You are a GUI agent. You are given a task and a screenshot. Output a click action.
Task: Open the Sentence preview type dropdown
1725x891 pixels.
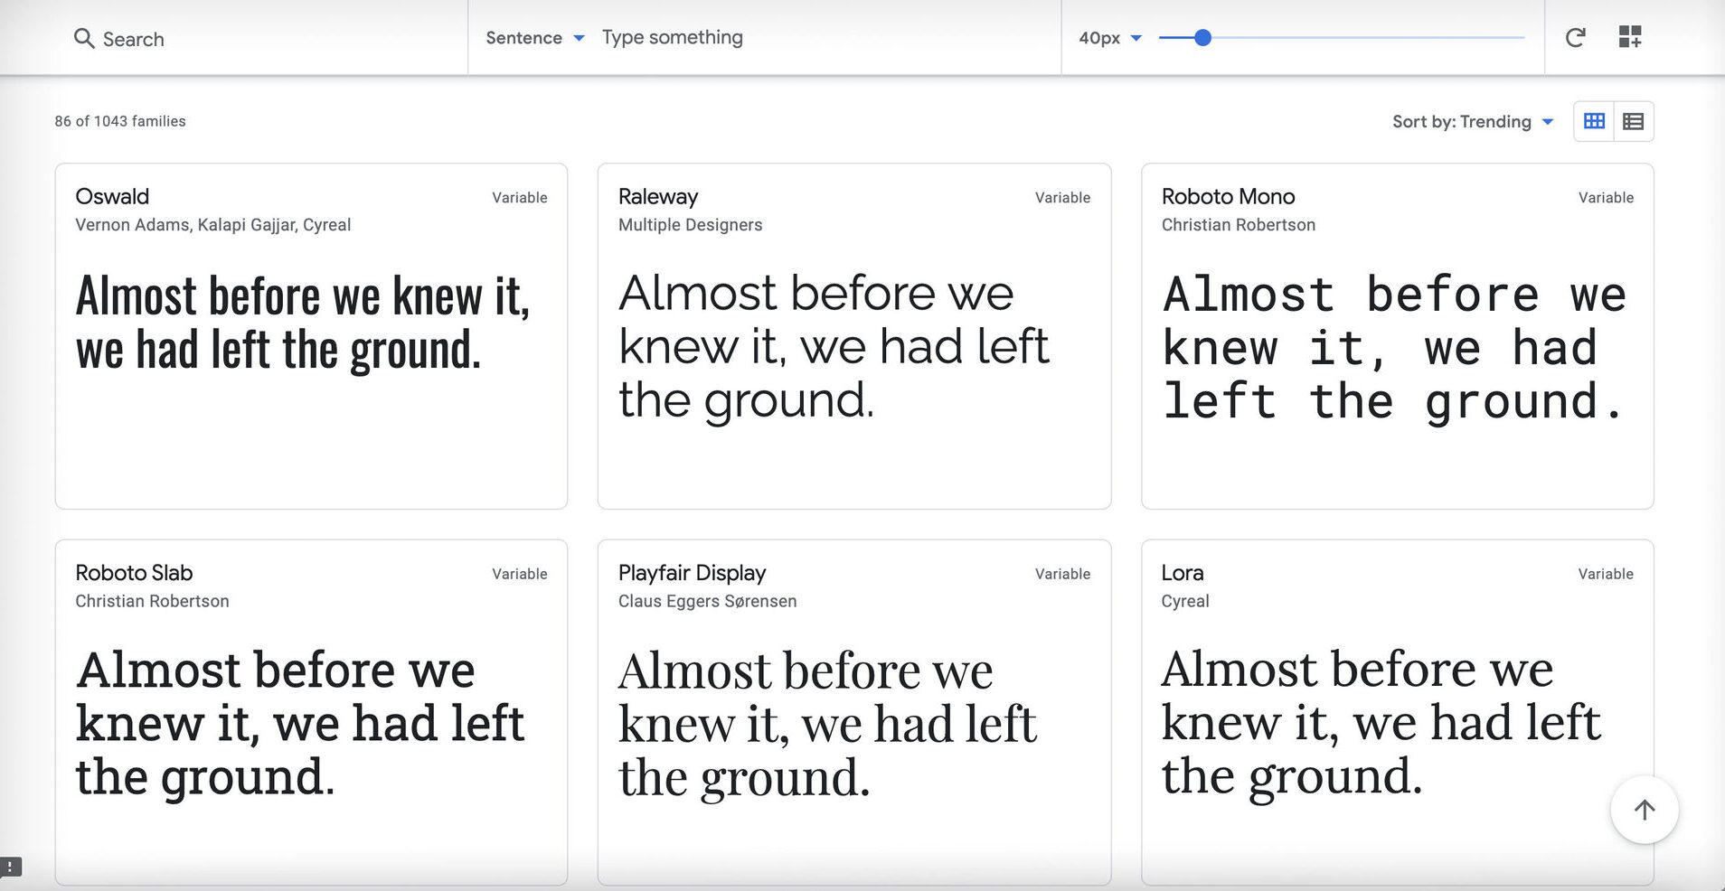click(533, 38)
